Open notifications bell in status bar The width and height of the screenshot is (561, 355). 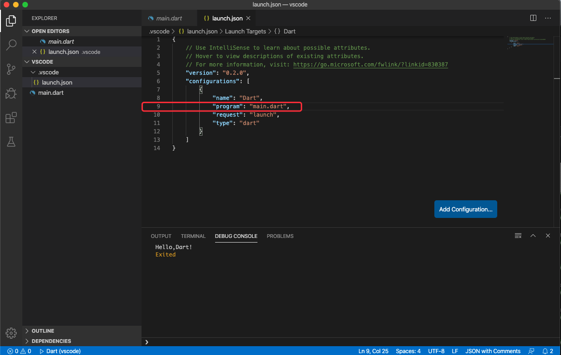[x=547, y=351]
